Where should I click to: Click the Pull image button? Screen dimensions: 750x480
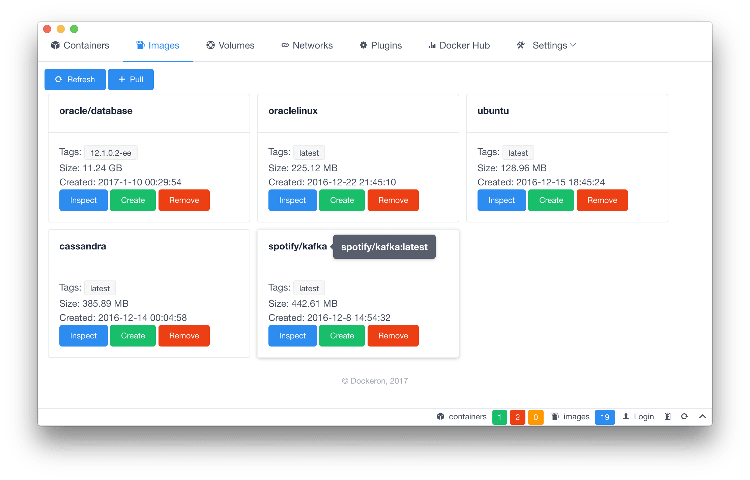click(131, 80)
